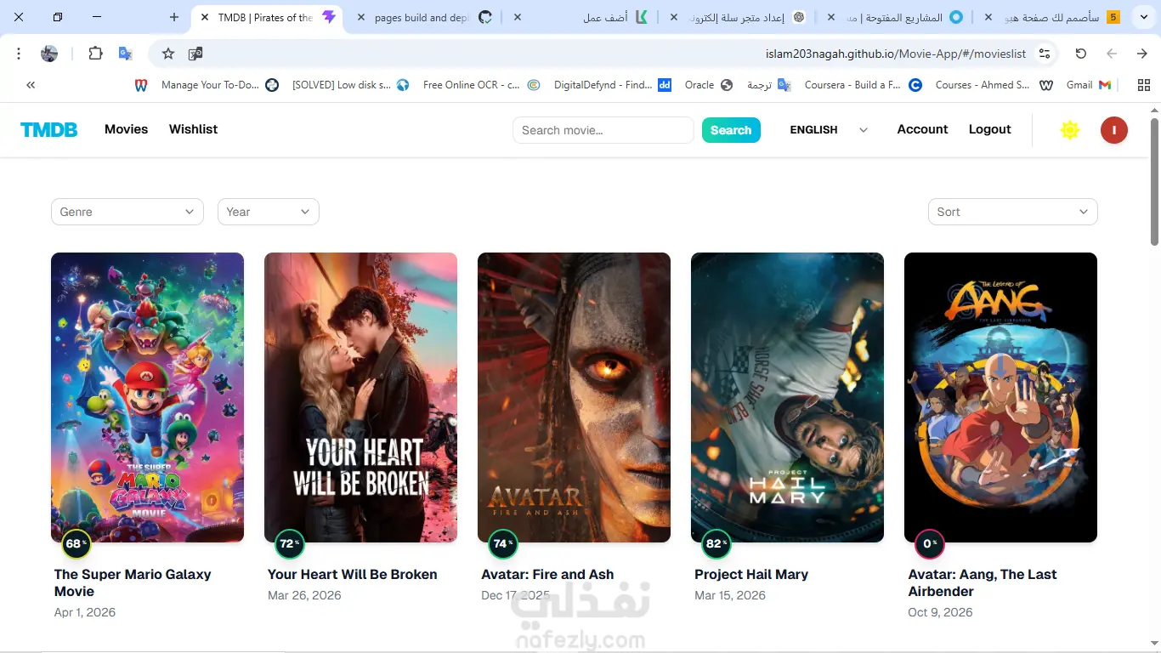Expand the Genre dropdown
Viewport: 1161px width, 653px height.
pyautogui.click(x=127, y=212)
